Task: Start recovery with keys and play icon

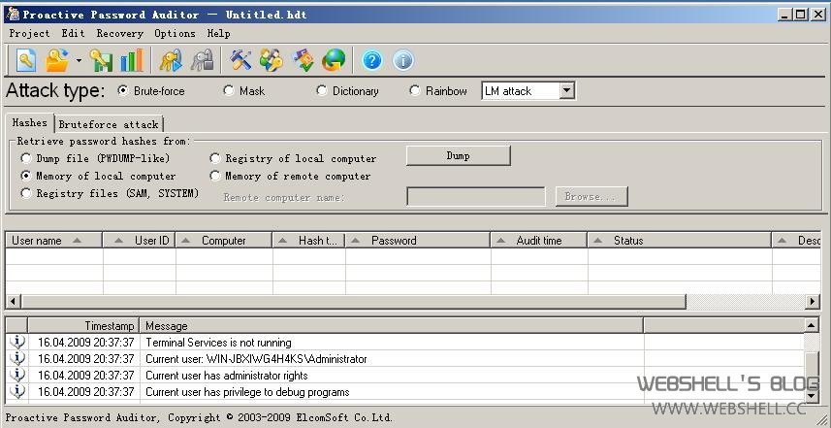Action: [x=172, y=60]
